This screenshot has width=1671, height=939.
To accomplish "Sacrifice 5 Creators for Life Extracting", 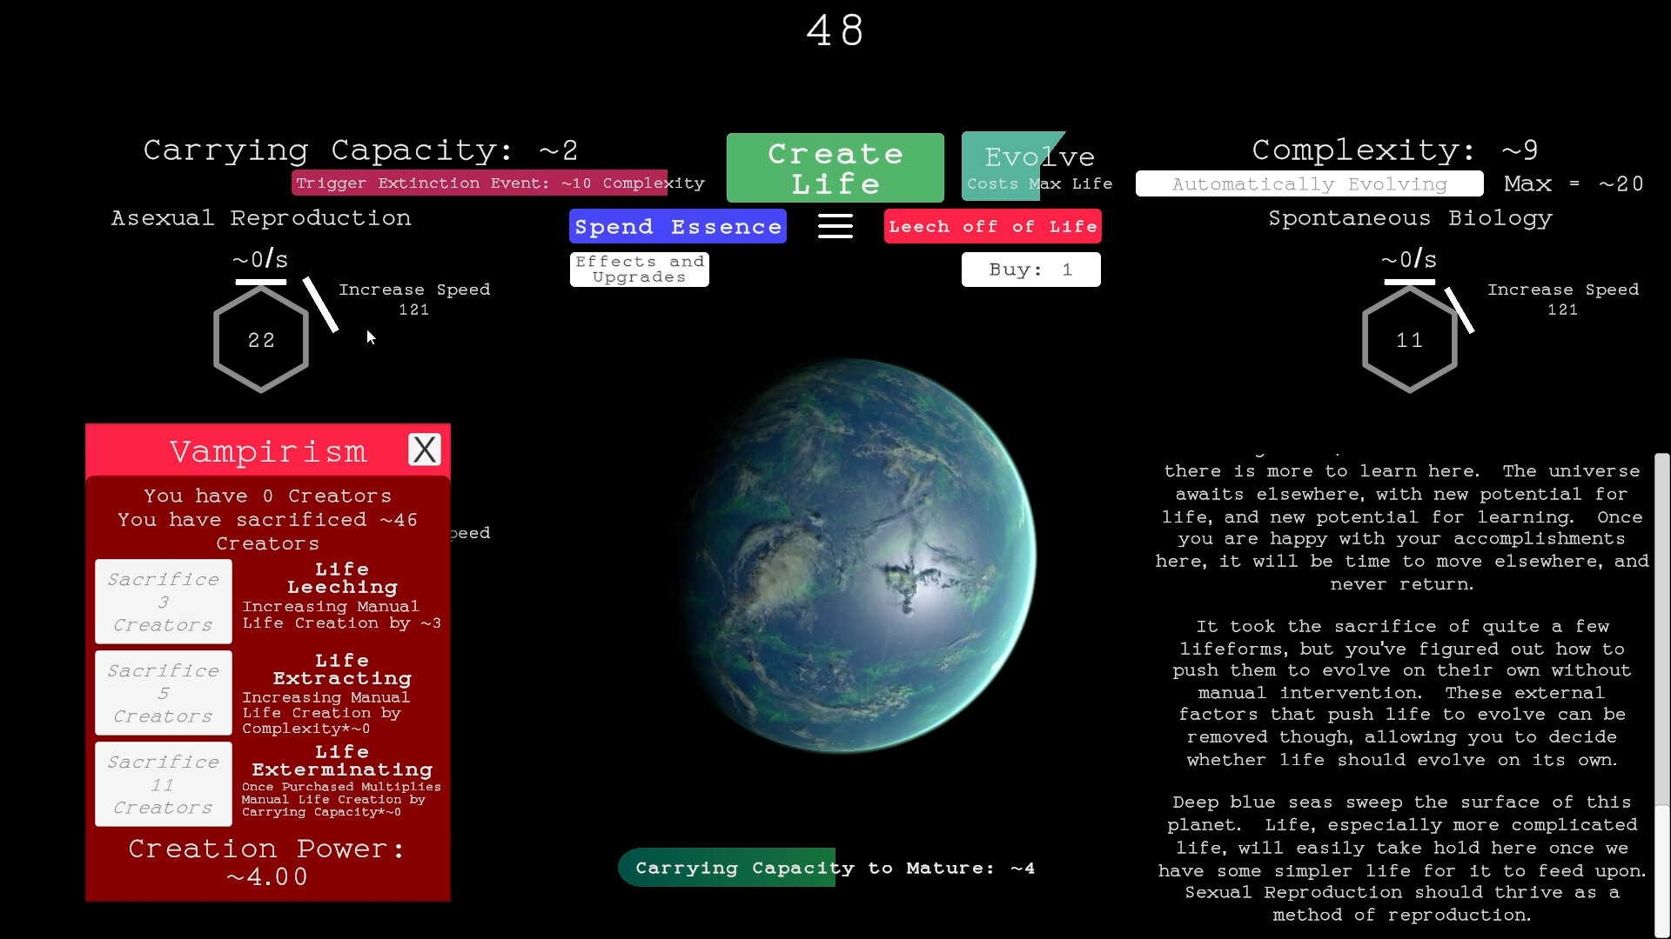I will [x=163, y=693].
